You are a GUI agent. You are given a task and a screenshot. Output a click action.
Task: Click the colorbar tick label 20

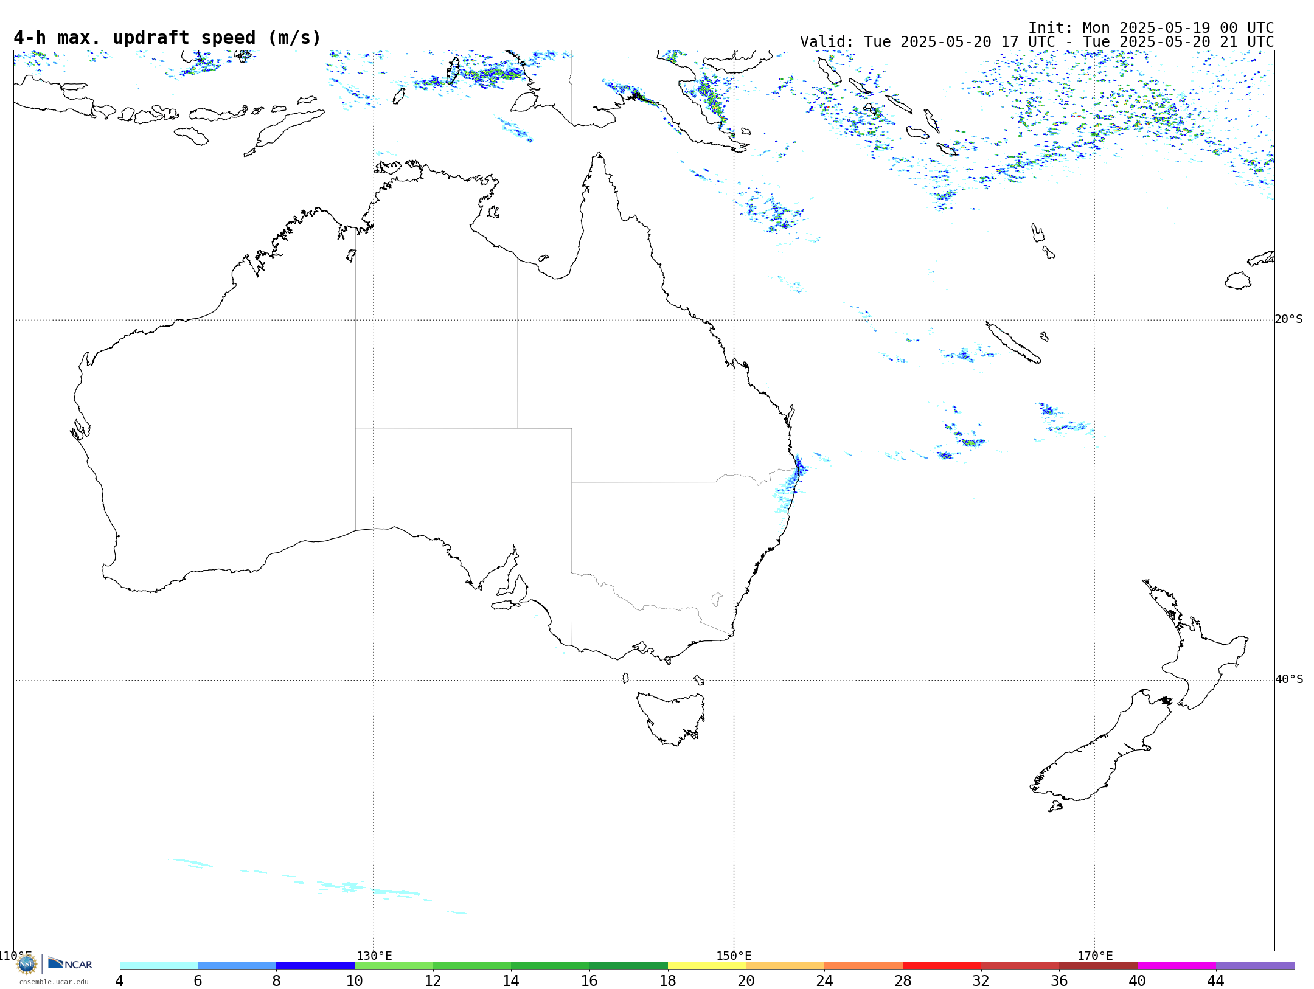746,980
